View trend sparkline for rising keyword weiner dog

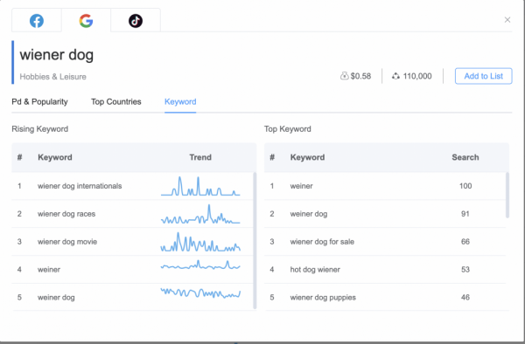200,292
